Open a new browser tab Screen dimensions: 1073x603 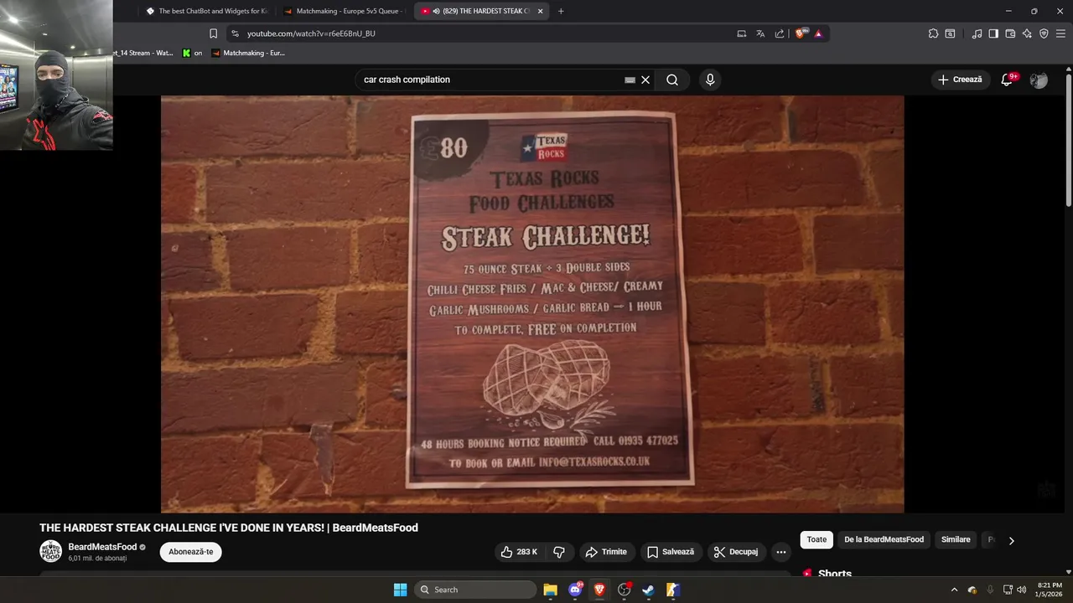pyautogui.click(x=561, y=11)
